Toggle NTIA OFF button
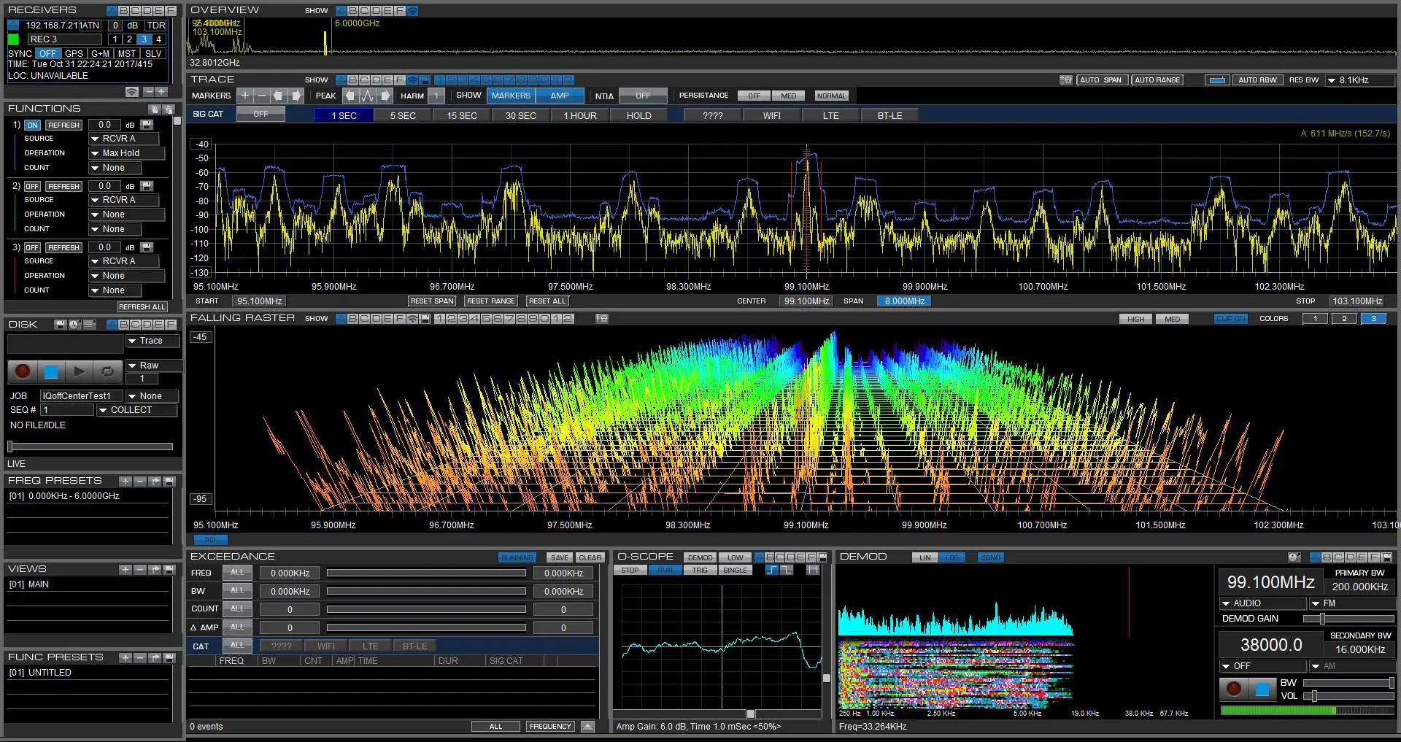 [x=643, y=96]
